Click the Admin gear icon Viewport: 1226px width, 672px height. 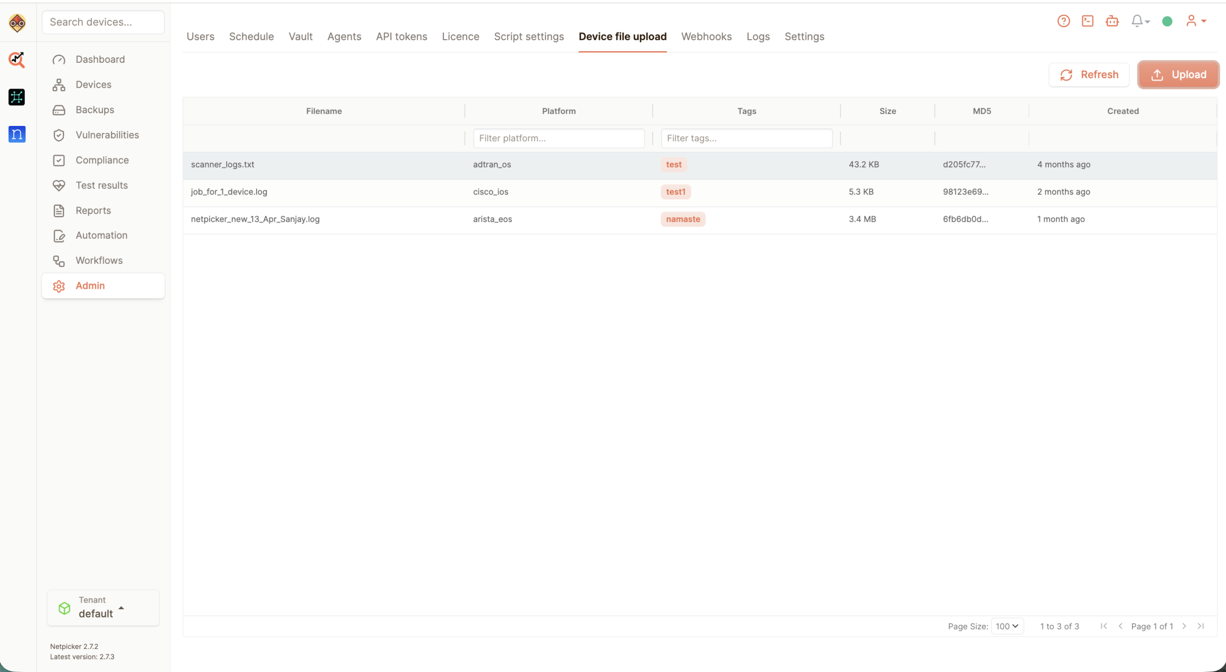[x=59, y=286]
